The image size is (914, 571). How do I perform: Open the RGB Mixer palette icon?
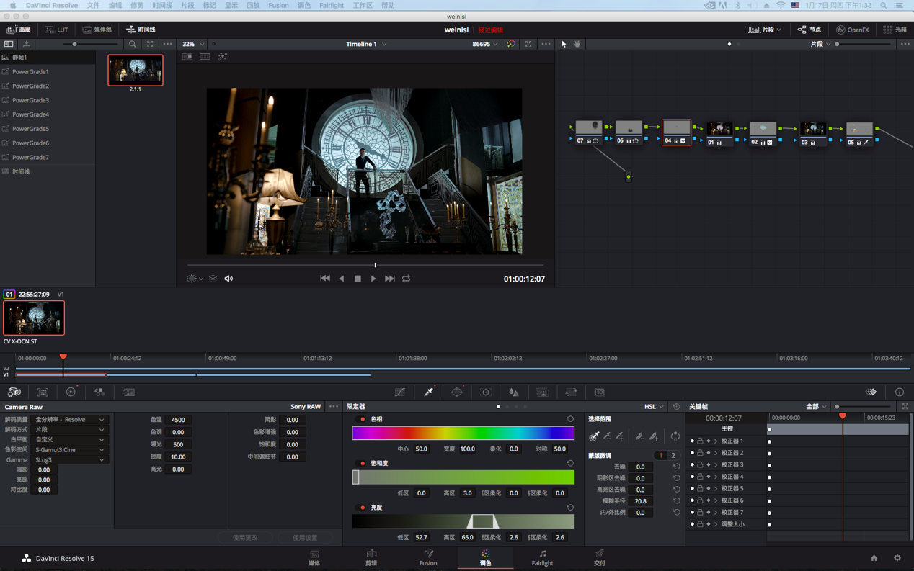[x=99, y=392]
